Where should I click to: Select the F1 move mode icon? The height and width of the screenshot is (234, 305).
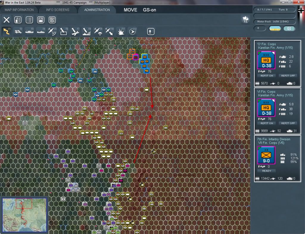pyautogui.click(x=7, y=31)
